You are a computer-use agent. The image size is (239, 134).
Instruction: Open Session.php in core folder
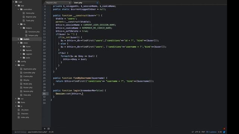(x=28, y=91)
